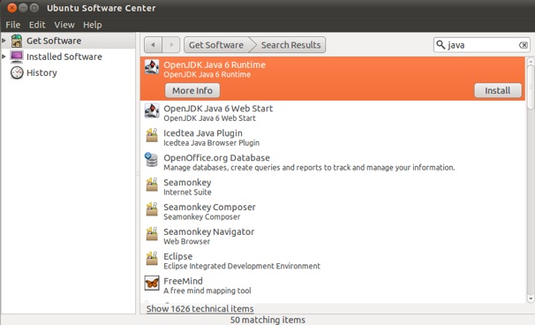Clear the search field with the X icon
This screenshot has width=535, height=325.
point(523,45)
